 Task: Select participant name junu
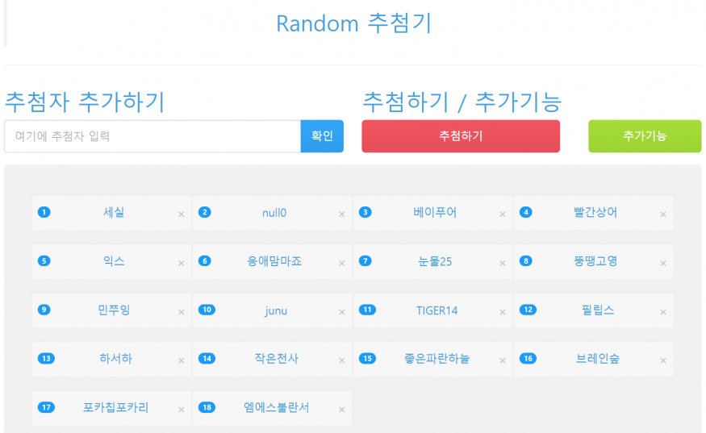coord(275,310)
